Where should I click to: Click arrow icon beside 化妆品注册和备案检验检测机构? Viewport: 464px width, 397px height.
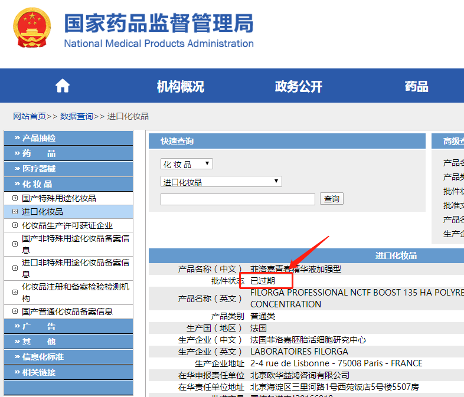point(15,293)
